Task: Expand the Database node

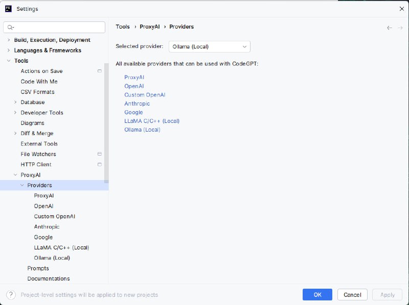Action: pos(15,102)
